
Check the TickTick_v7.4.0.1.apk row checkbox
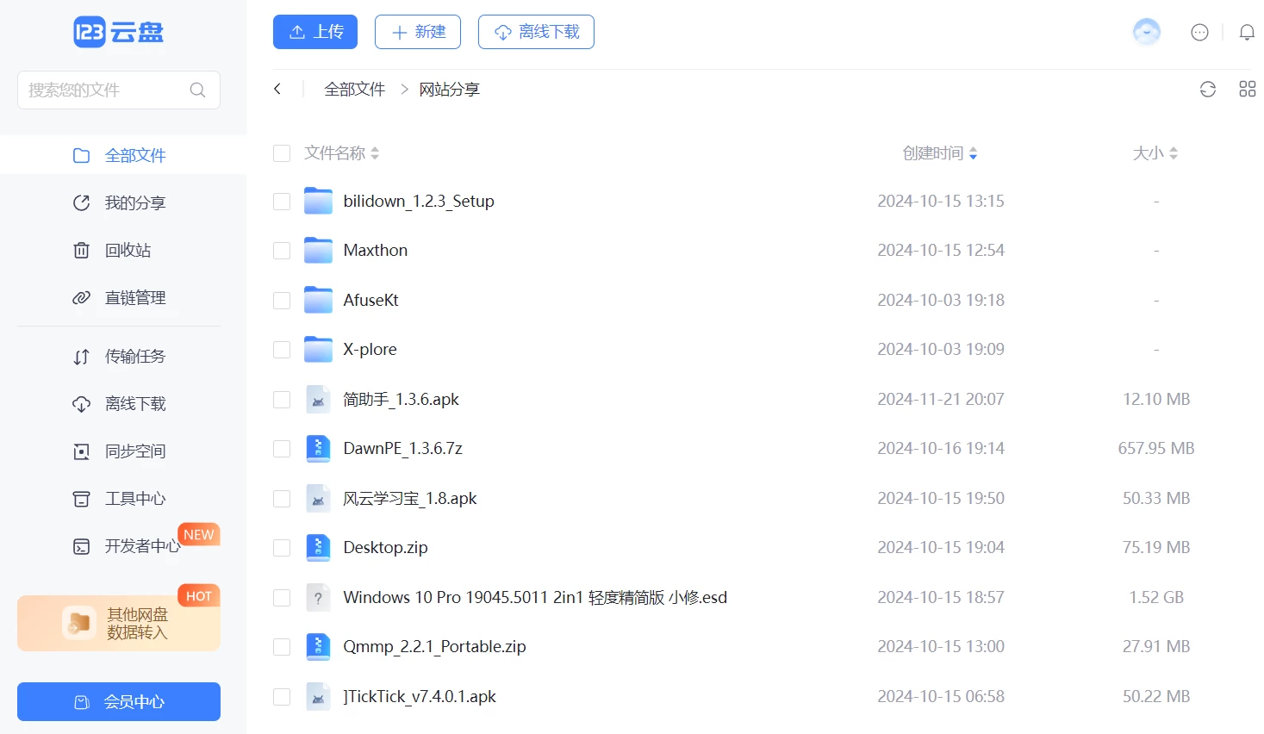click(282, 697)
